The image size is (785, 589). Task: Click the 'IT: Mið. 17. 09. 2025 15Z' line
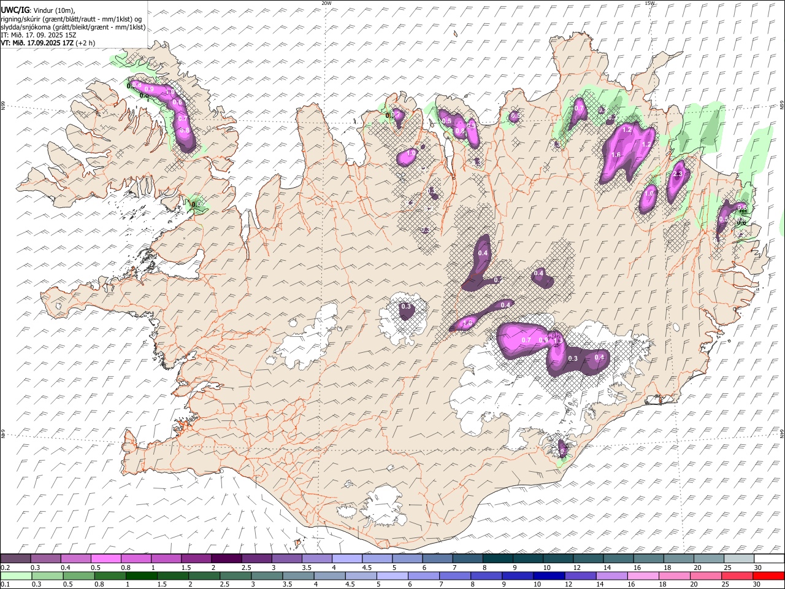pos(39,35)
